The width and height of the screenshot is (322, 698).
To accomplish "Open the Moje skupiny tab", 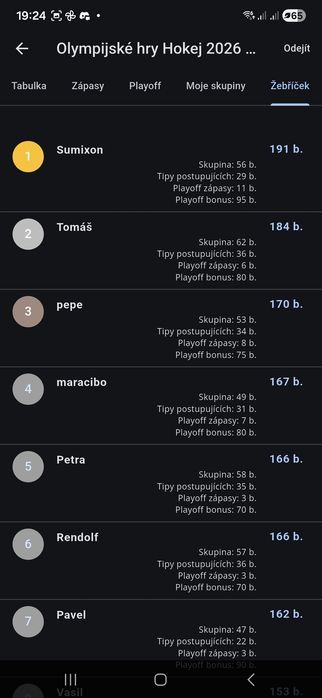I will 216,86.
